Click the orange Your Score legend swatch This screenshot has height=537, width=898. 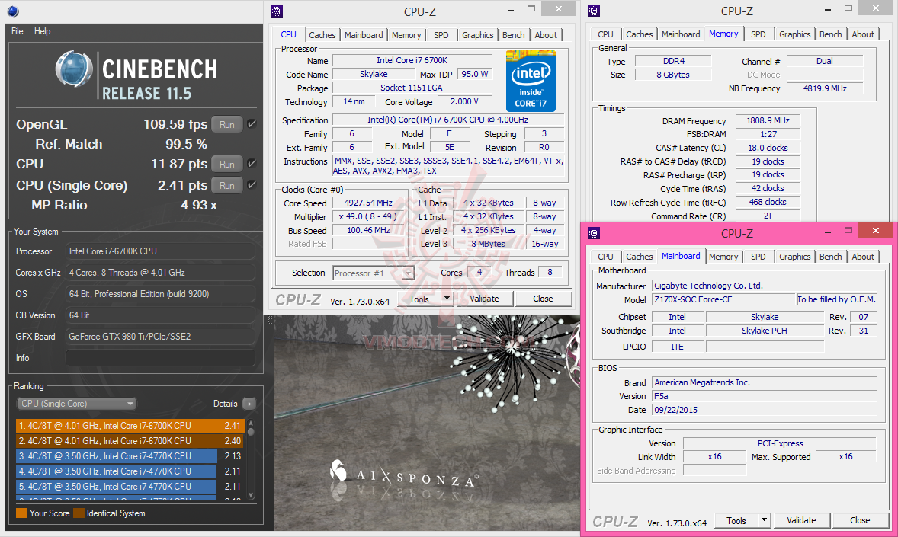pyautogui.click(x=22, y=513)
